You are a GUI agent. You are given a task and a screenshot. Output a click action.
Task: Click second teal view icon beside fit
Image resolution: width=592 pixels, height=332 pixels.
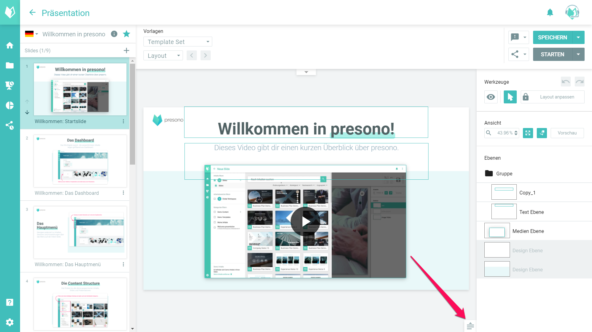point(542,133)
